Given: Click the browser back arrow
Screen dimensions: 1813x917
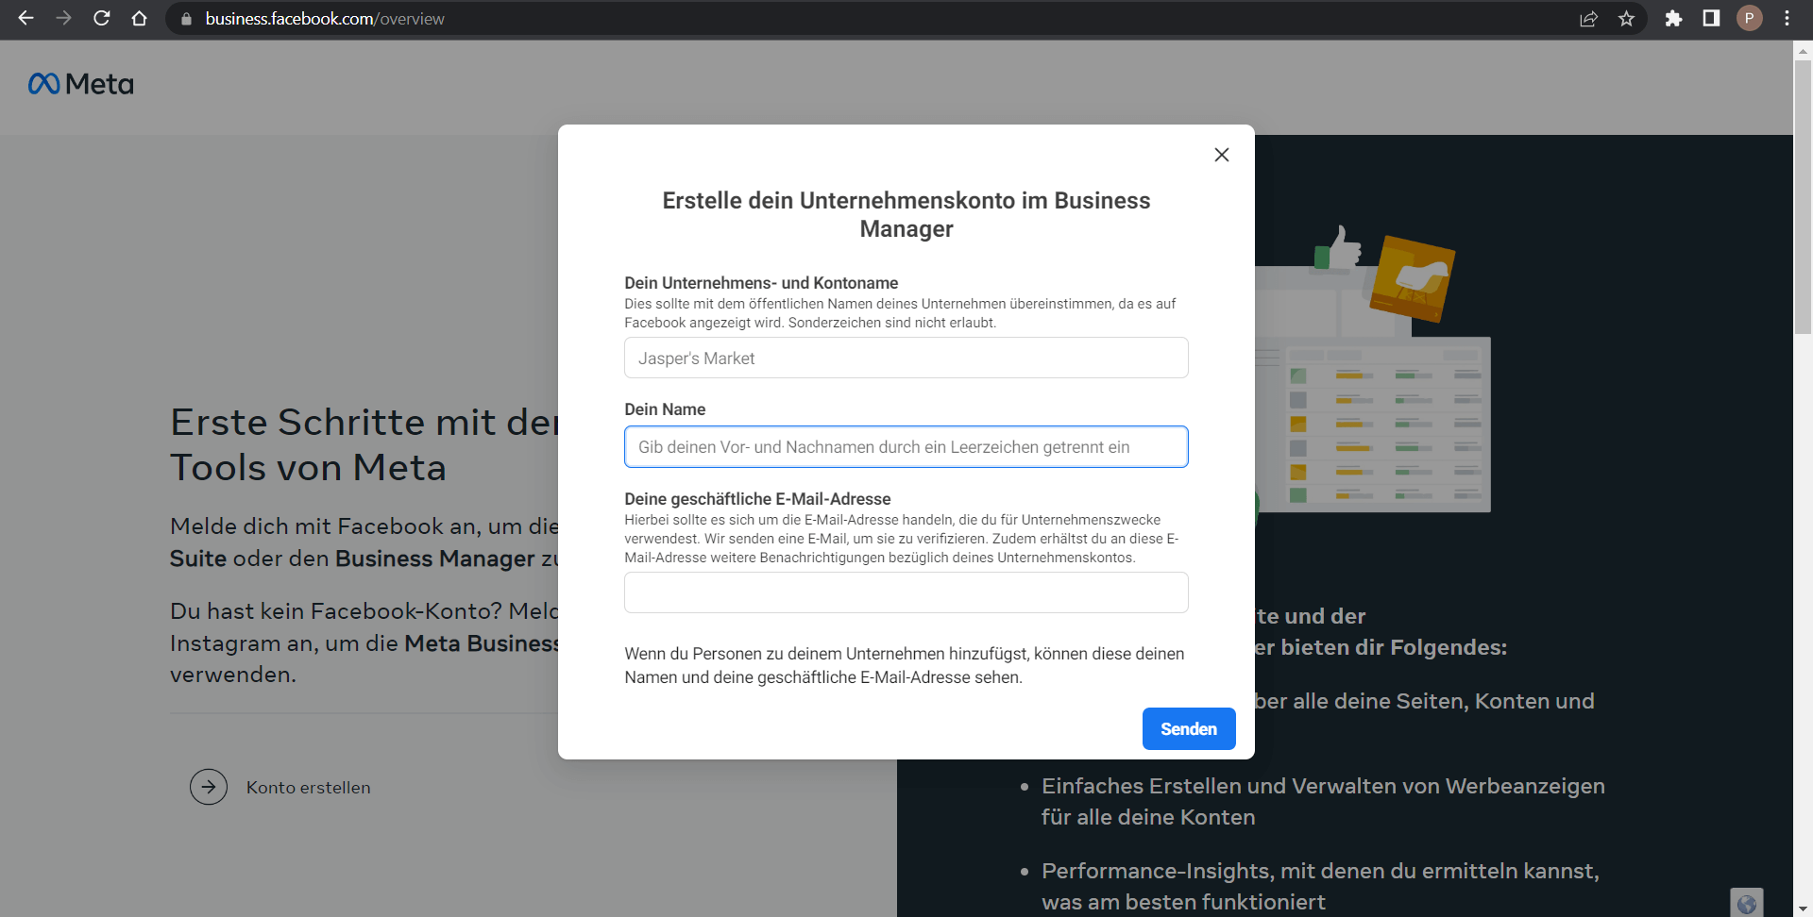Looking at the screenshot, I should click(26, 18).
